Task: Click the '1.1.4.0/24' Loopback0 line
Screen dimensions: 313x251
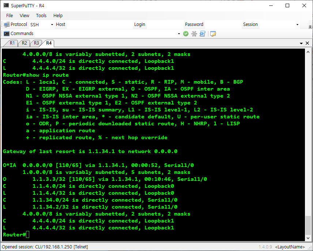Action: pyautogui.click(x=88, y=186)
